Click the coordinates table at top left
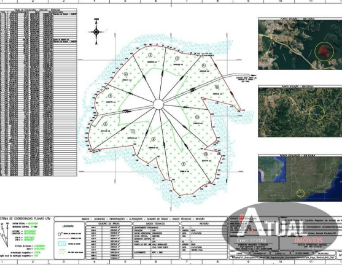This screenshot has width=342, height=265. pos(39,93)
